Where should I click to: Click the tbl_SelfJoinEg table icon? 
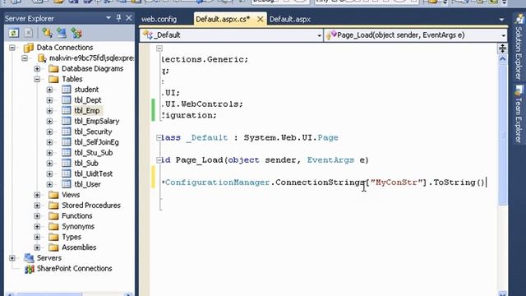(x=67, y=142)
